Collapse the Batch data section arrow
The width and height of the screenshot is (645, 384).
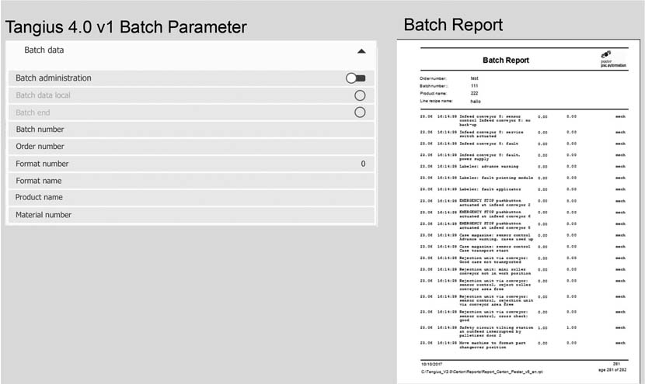tap(361, 51)
